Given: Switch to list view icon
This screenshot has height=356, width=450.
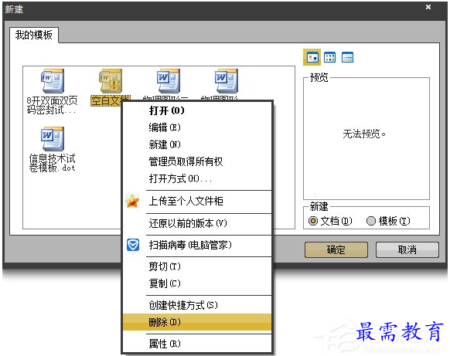Looking at the screenshot, I should tap(329, 57).
